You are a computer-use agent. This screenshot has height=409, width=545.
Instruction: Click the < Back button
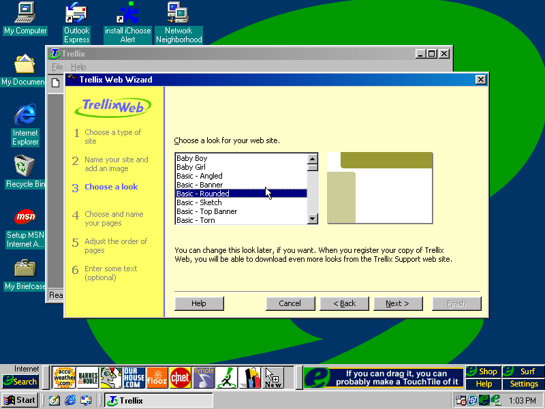tap(347, 303)
